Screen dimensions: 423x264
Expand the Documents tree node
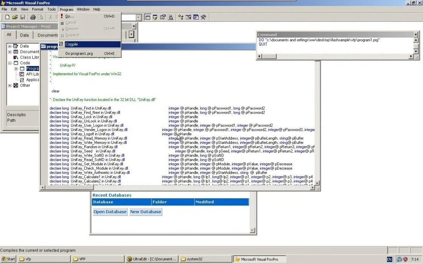pyautogui.click(x=10, y=52)
